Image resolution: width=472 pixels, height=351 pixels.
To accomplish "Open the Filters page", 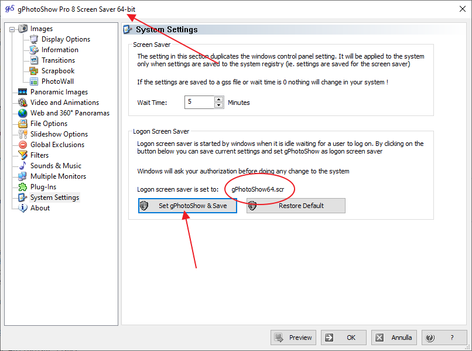I will point(39,155).
